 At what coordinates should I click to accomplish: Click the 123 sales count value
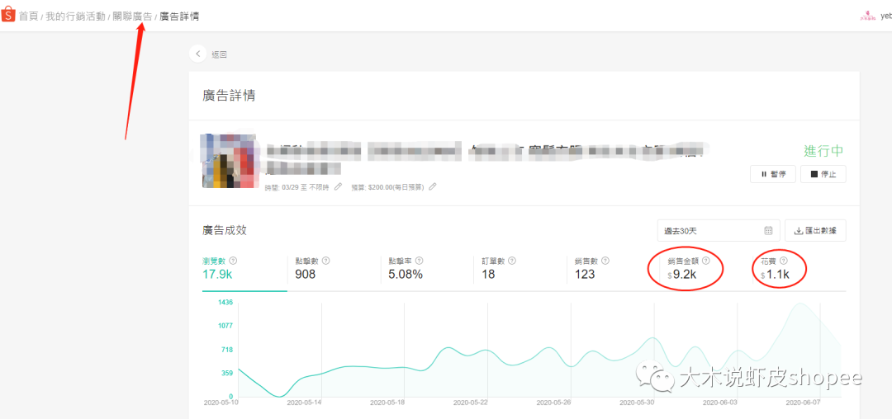click(x=585, y=275)
